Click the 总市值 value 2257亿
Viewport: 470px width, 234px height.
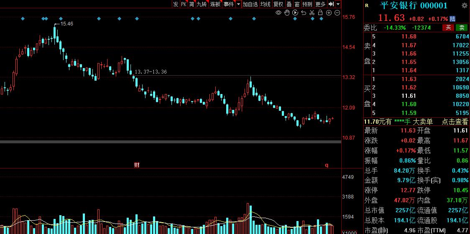405,210
